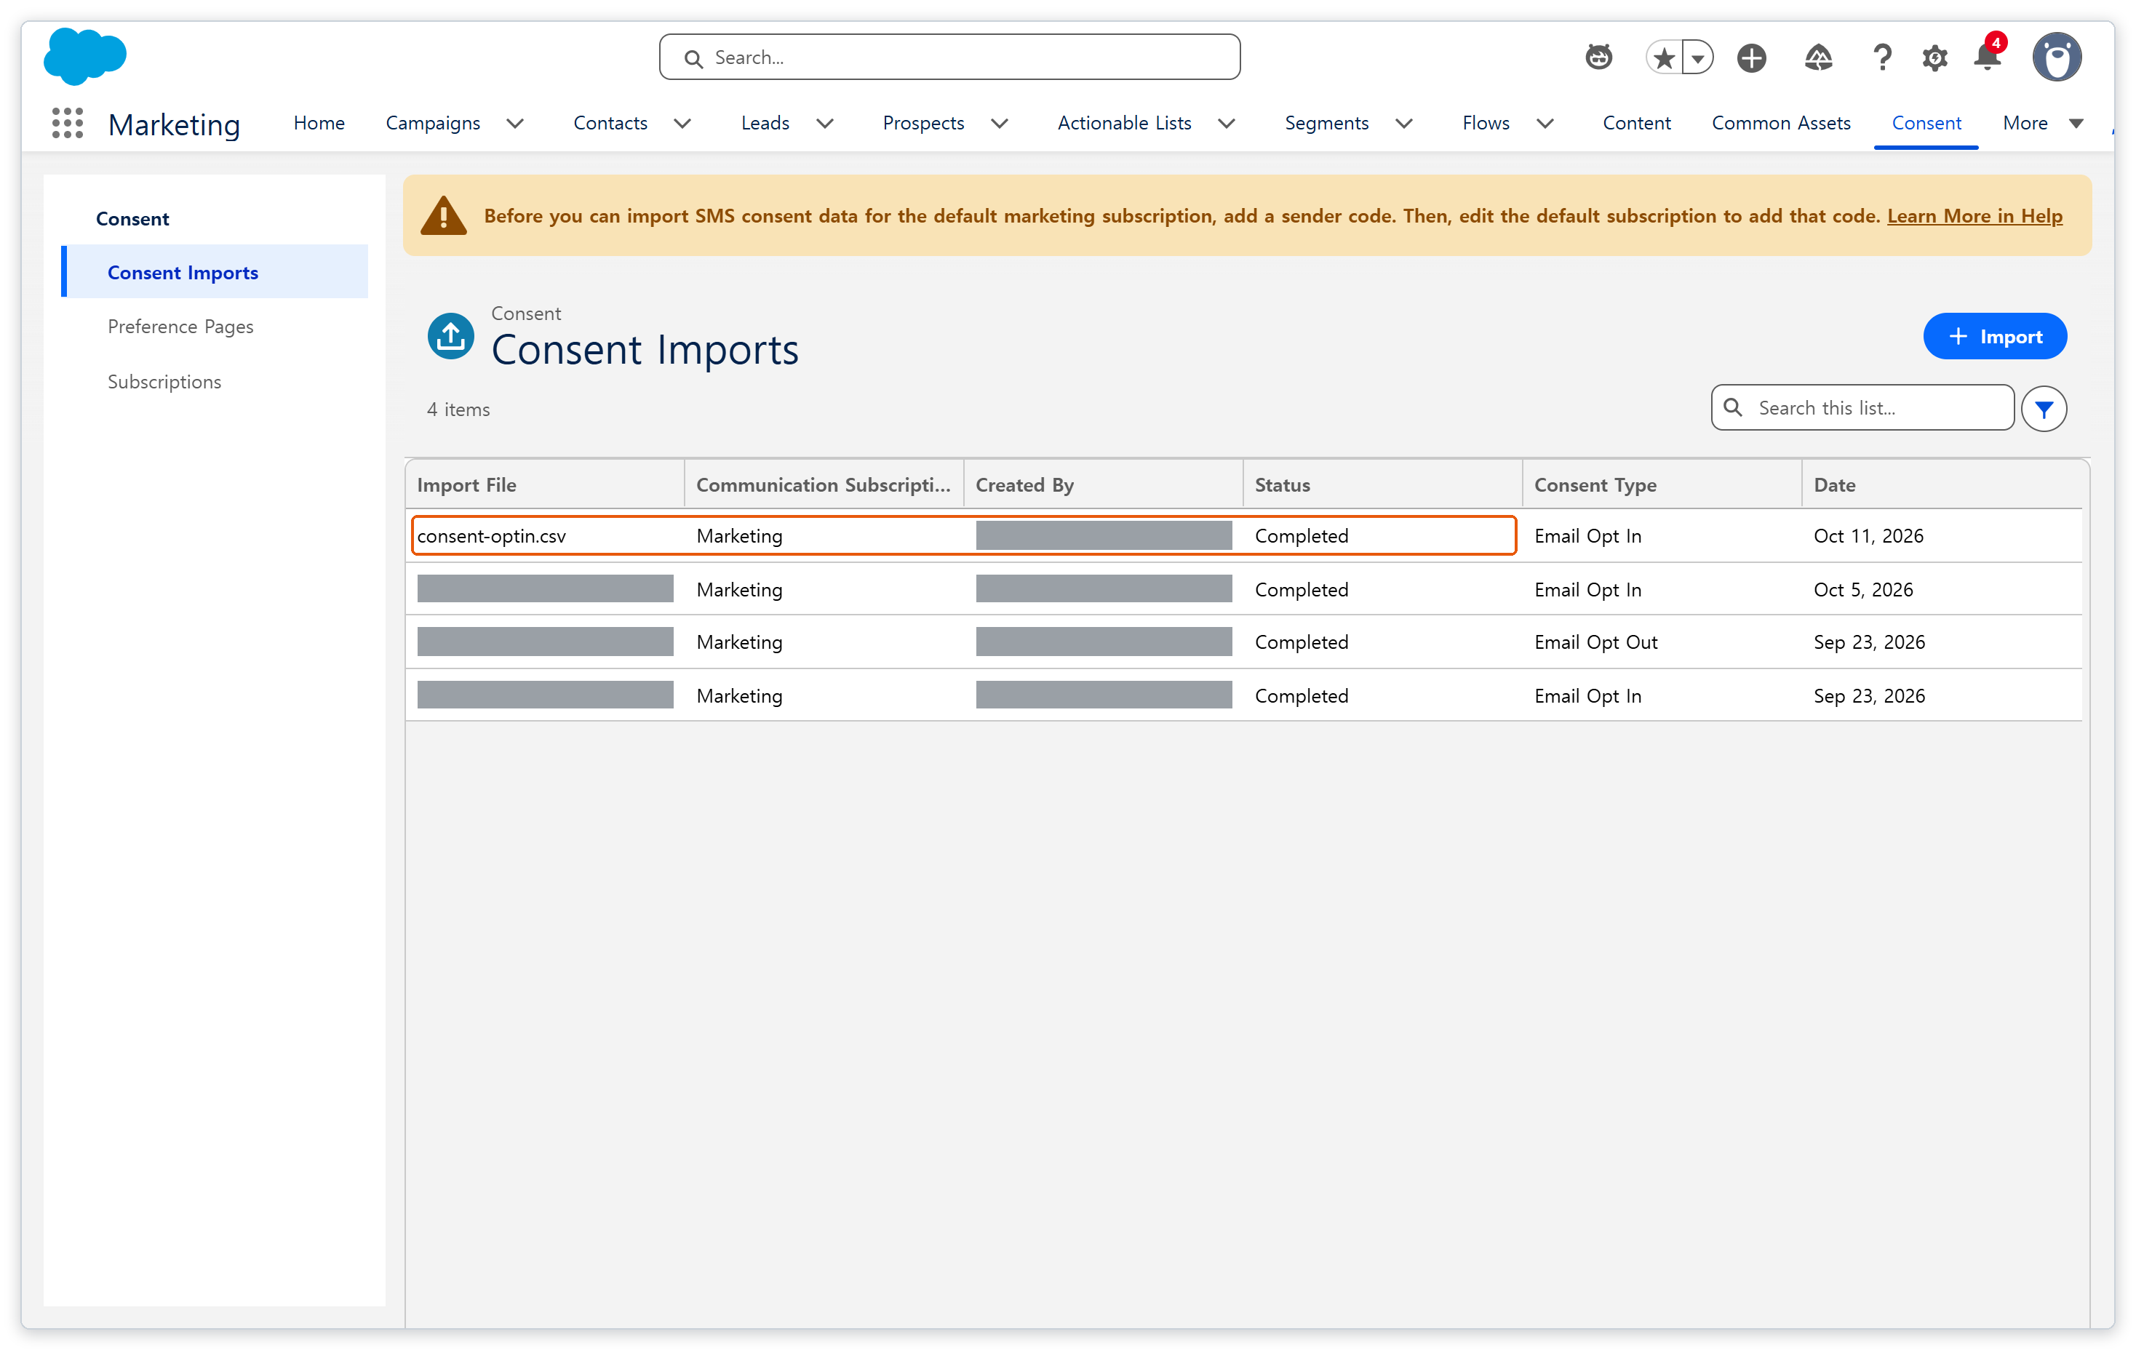The height and width of the screenshot is (1350, 2136).
Task: Open Subscriptions in the sidebar
Action: [165, 383]
